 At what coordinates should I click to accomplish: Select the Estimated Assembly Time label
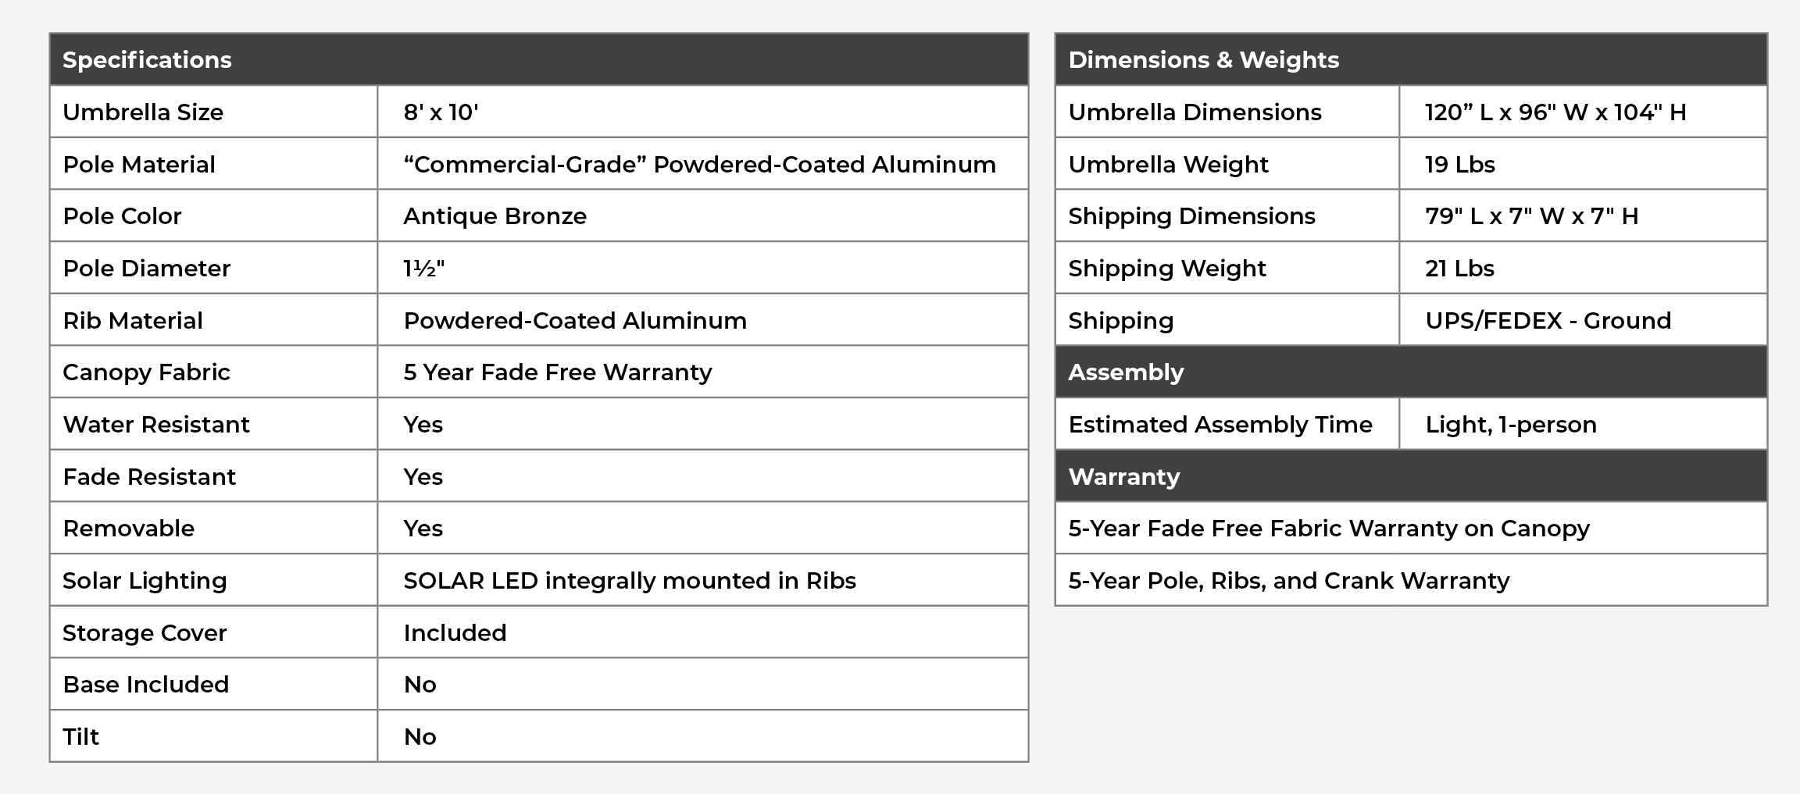tap(1220, 425)
